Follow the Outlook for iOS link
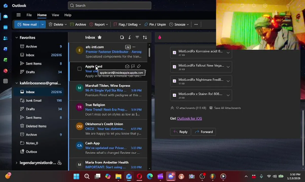This screenshot has height=182, width=305. click(189, 118)
